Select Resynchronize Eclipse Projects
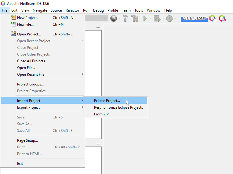The height and width of the screenshot is (174, 233). click(x=115, y=107)
